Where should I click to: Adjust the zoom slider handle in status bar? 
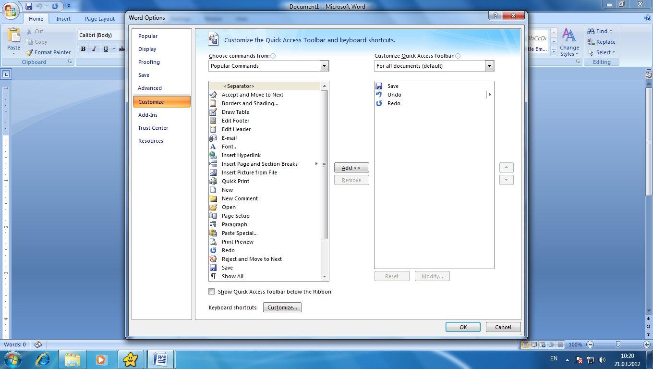pyautogui.click(x=618, y=344)
